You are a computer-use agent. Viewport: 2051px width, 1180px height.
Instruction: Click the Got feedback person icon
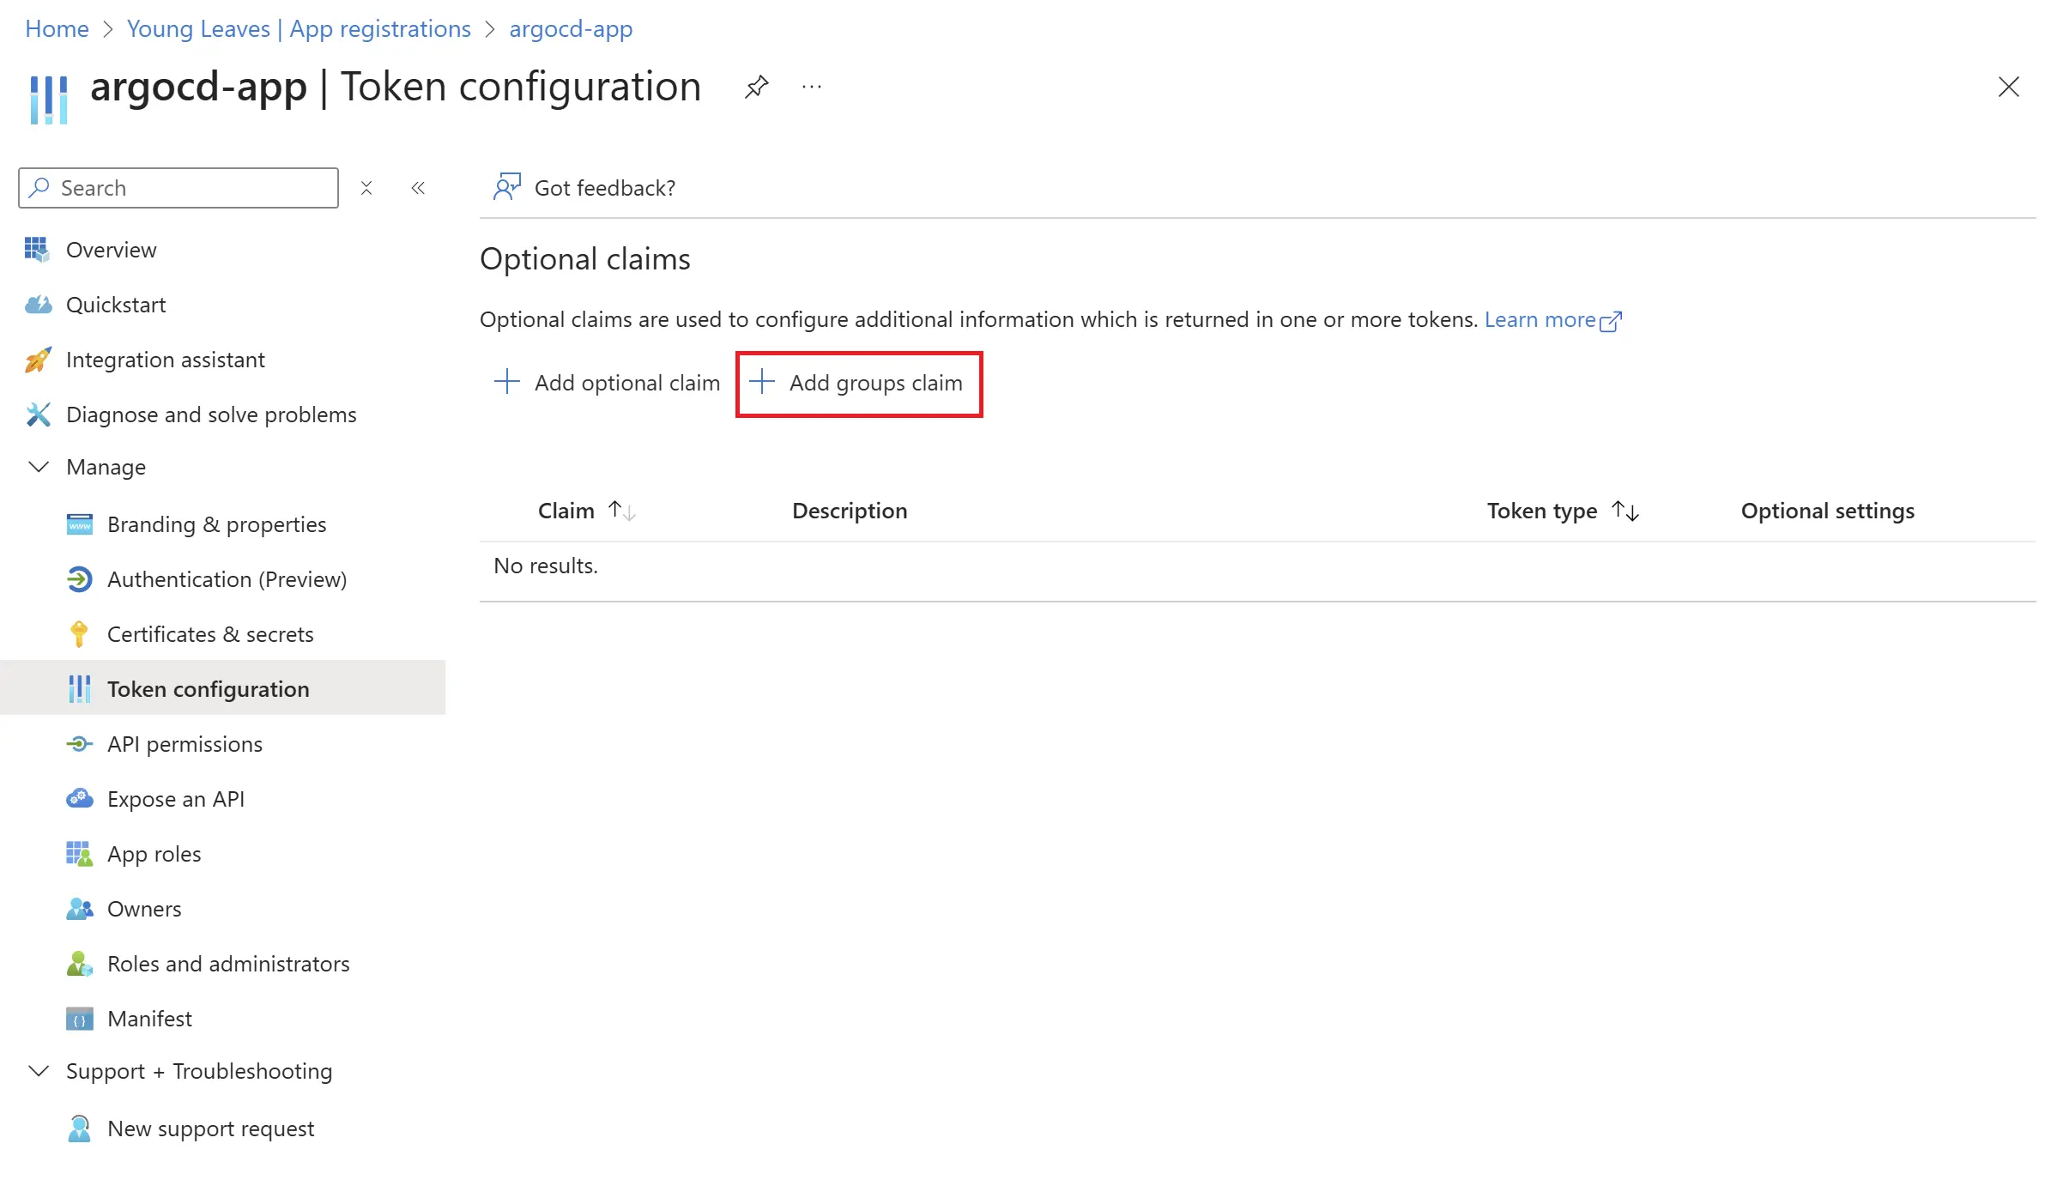507,187
